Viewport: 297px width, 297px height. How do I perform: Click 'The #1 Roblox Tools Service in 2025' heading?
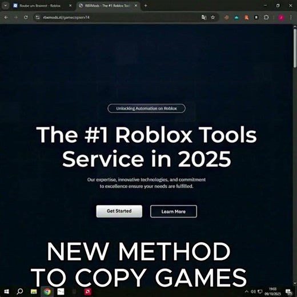click(x=146, y=147)
